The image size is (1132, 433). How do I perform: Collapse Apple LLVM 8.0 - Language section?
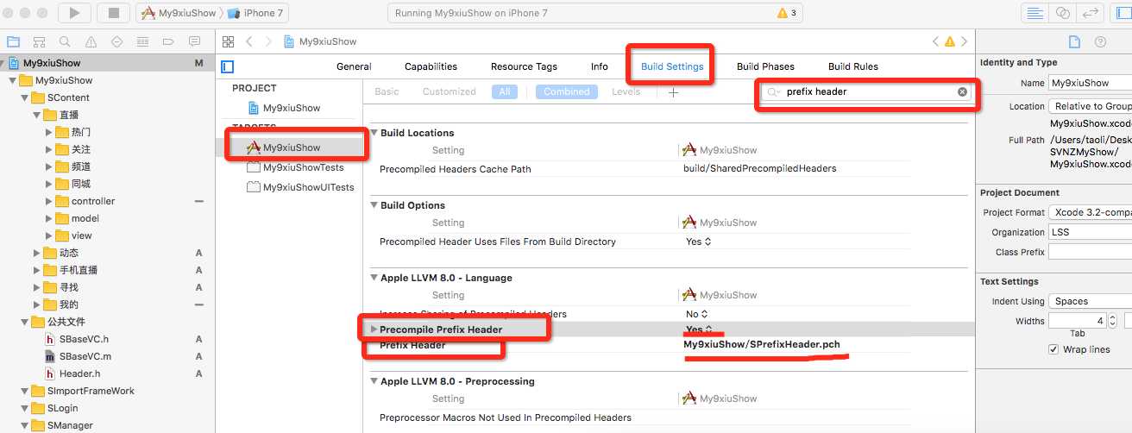[x=373, y=278]
